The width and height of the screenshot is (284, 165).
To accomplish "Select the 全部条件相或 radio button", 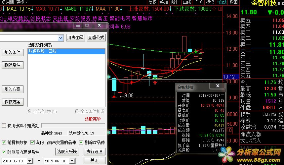I will click(77, 111).
